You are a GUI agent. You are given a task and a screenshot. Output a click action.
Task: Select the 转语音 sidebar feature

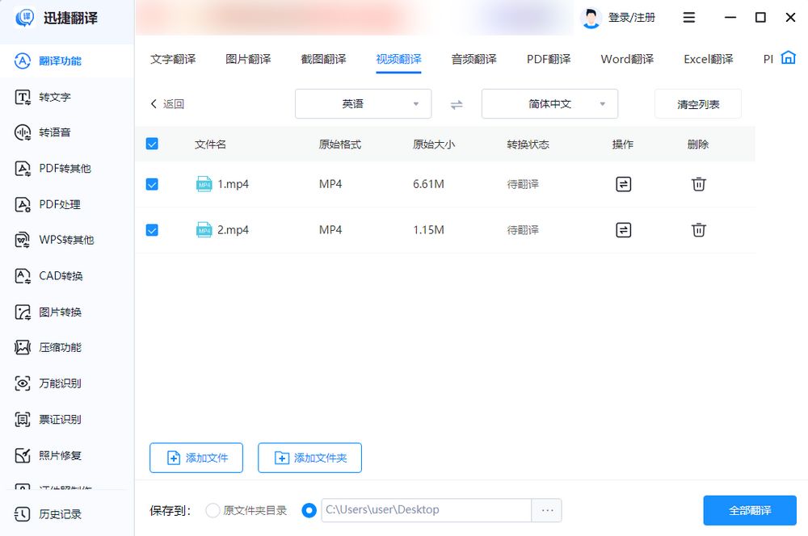coord(48,132)
